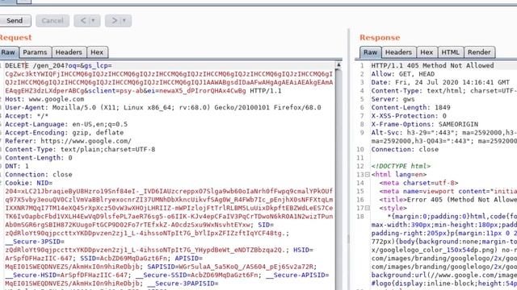Image resolution: width=517 pixels, height=290 pixels.
Task: Click the User-Agent header line
Action: point(163,107)
